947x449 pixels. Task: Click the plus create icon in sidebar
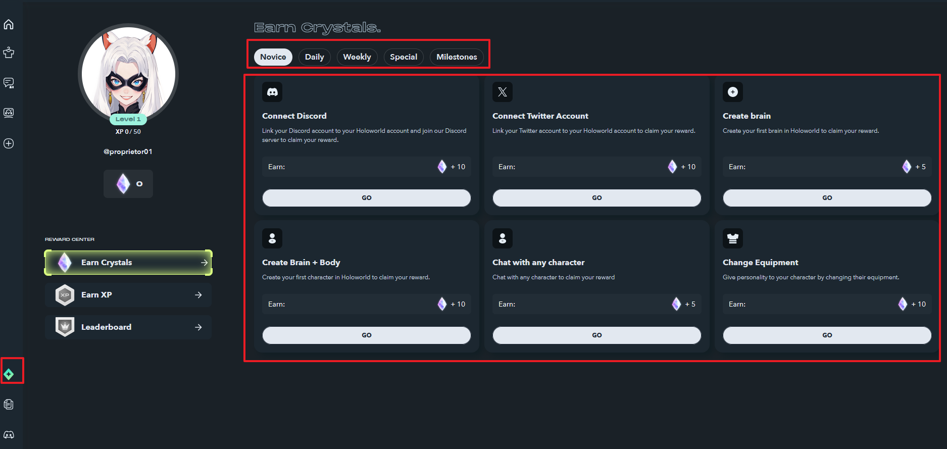(x=9, y=143)
